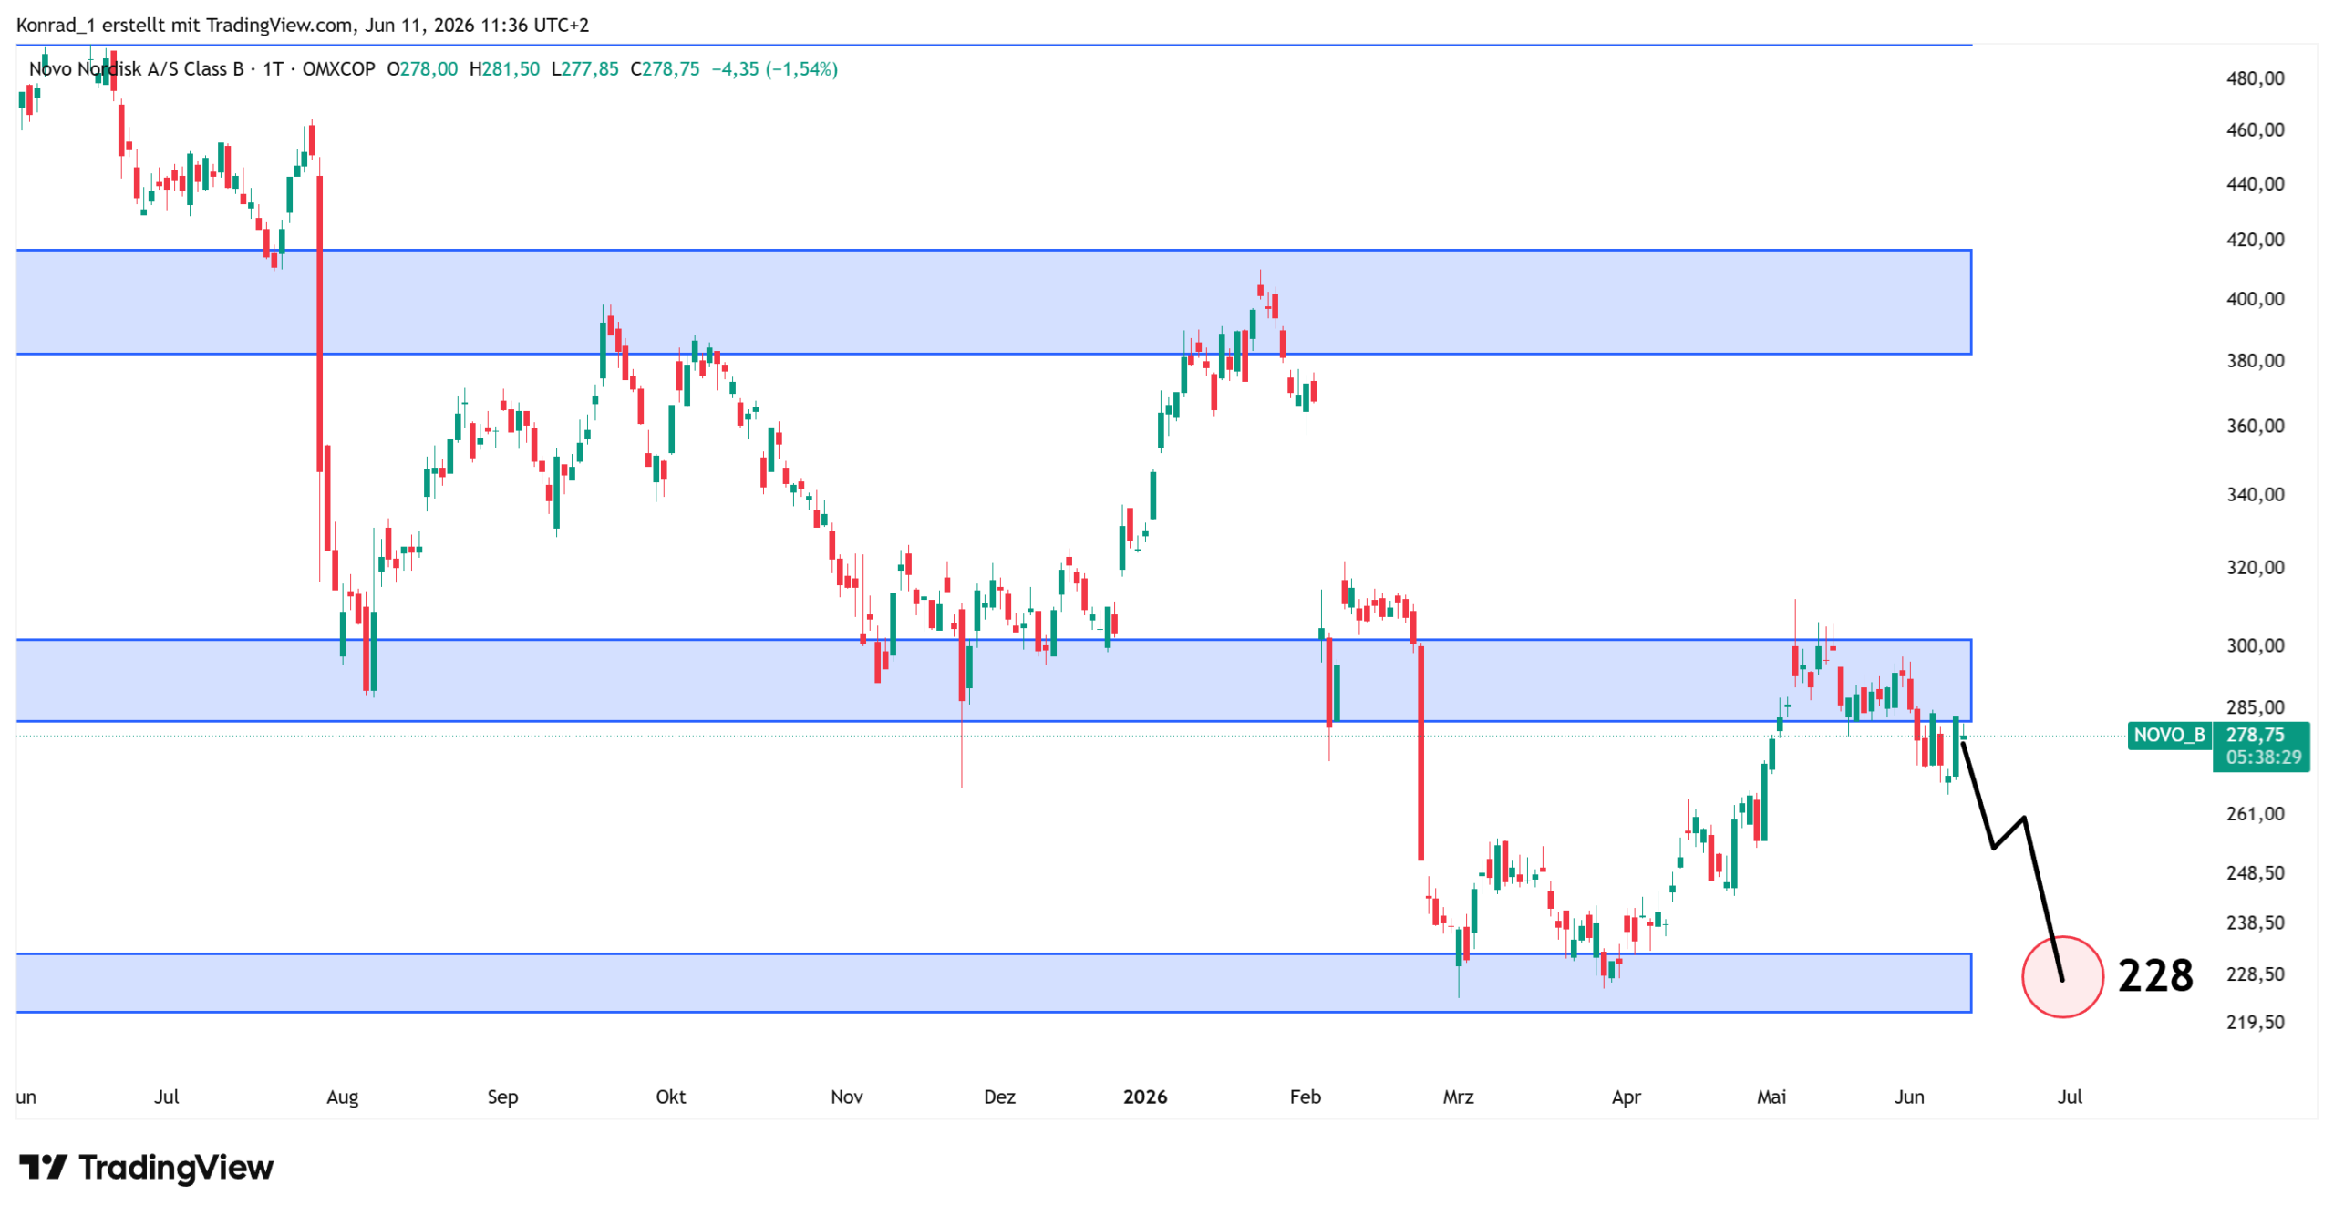Click the 238,50 price axis label

pyautogui.click(x=2255, y=922)
